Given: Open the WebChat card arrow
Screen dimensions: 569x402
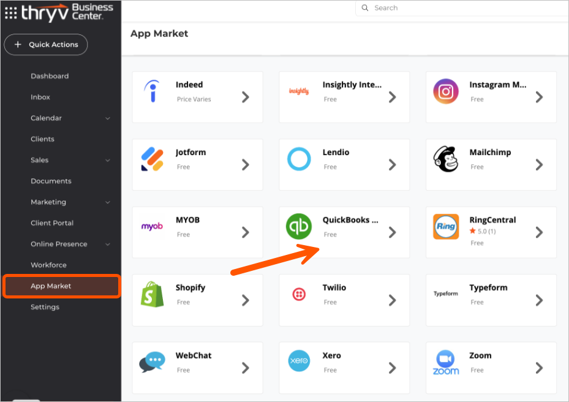Looking at the screenshot, I should pos(246,368).
